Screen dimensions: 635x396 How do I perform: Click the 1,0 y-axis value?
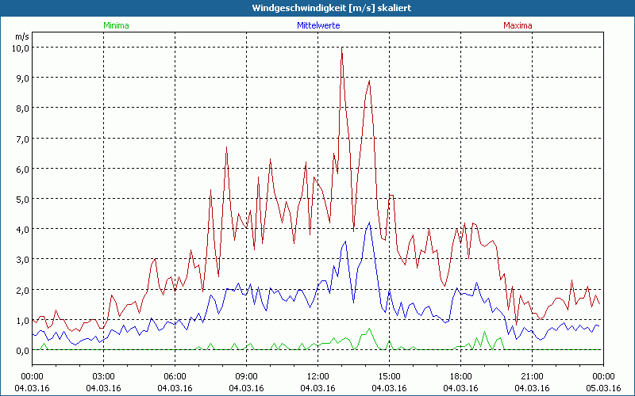[x=23, y=321]
